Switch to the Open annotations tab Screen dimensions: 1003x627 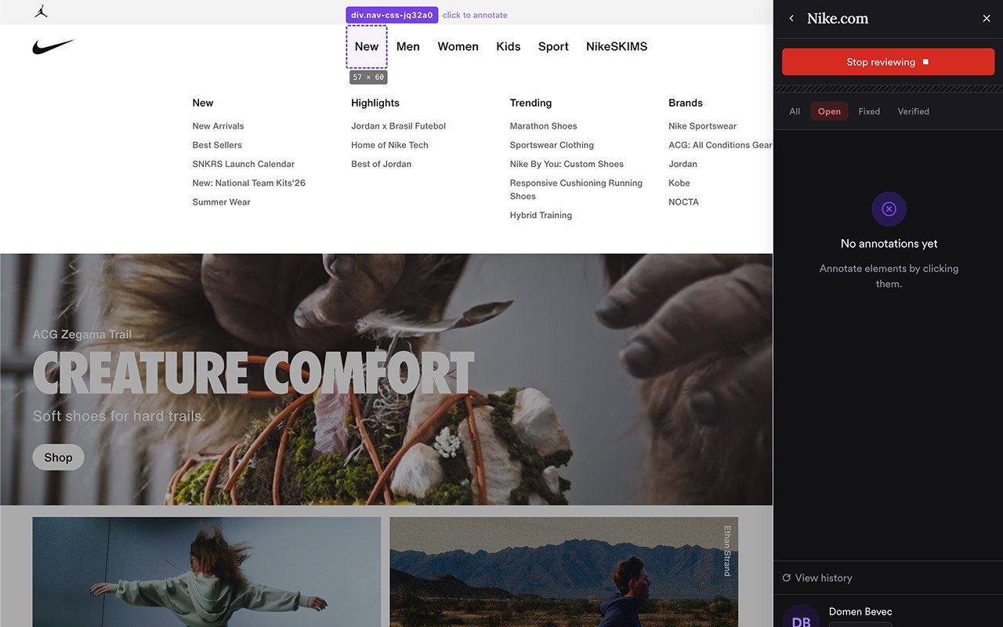click(x=829, y=111)
